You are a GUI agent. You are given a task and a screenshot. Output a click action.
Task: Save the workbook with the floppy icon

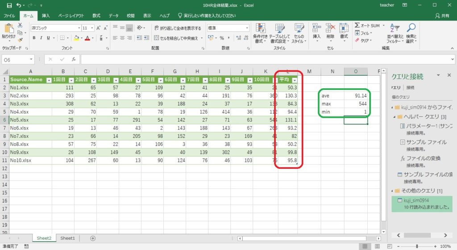pos(9,5)
